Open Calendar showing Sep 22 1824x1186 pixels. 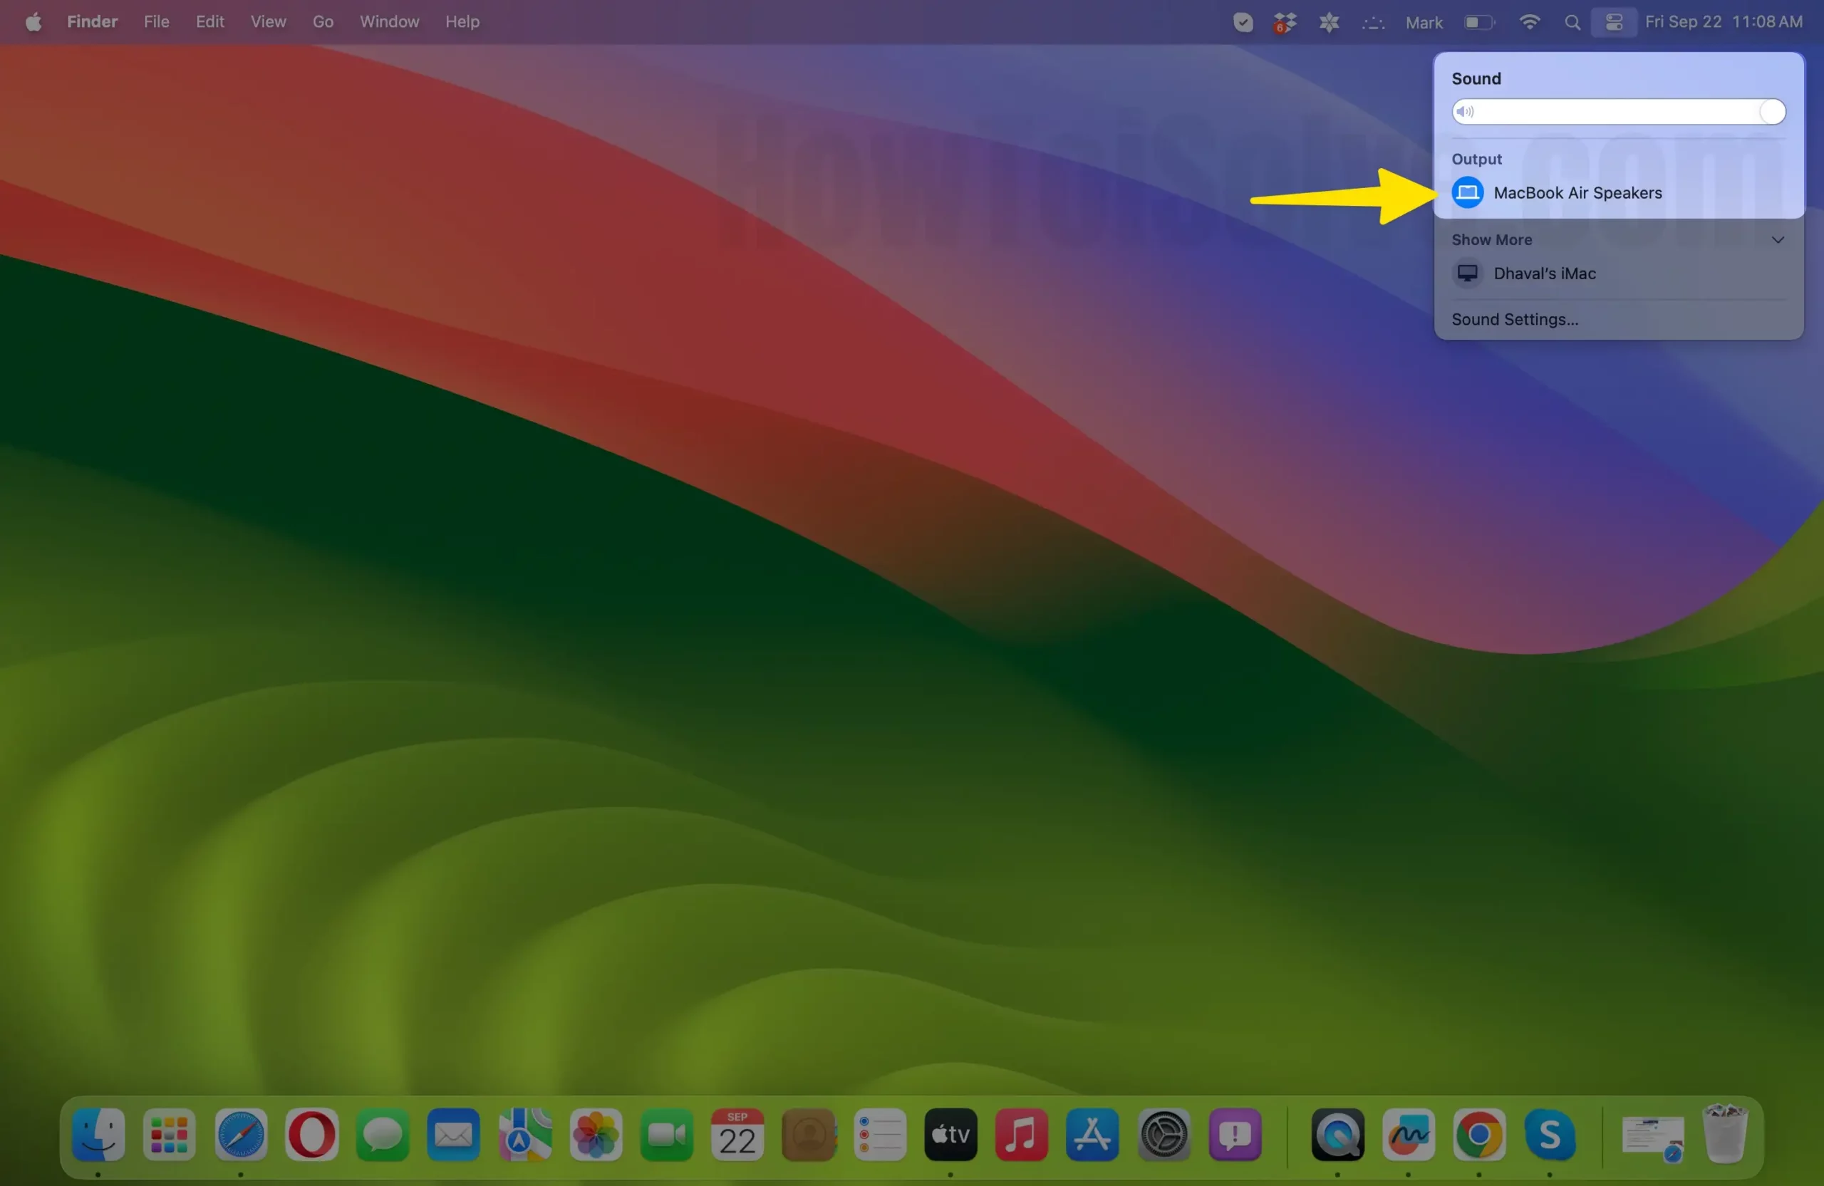pyautogui.click(x=737, y=1135)
